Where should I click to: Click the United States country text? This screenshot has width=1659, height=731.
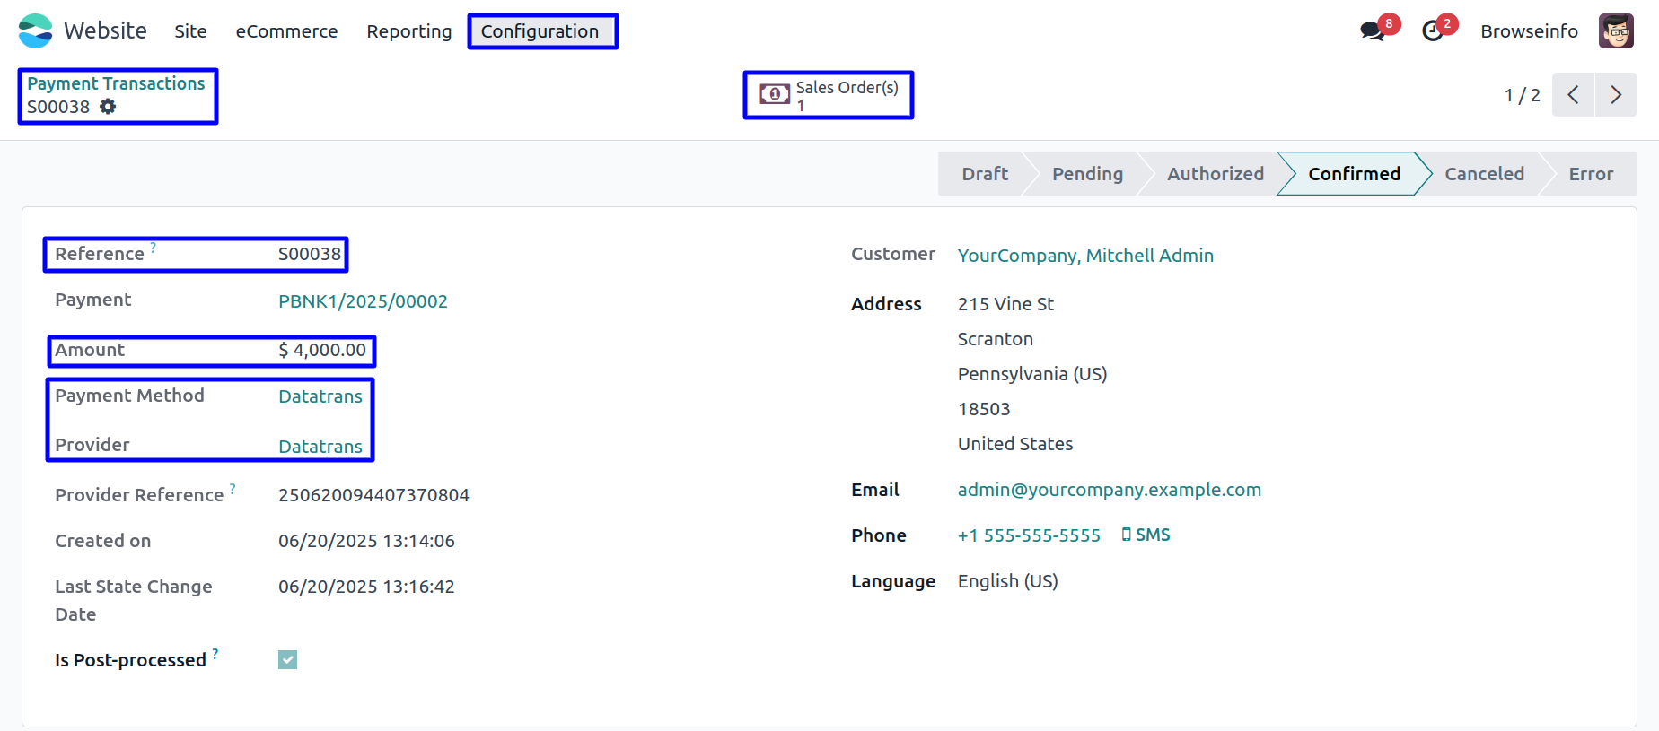coord(1015,444)
